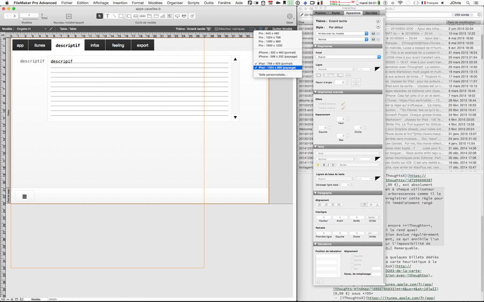
Task: Select the Format Painter tool icon
Action: click(192, 16)
